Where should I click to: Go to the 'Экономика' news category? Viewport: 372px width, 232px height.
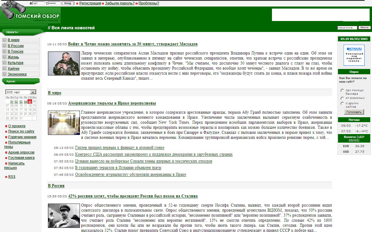tap(17, 74)
